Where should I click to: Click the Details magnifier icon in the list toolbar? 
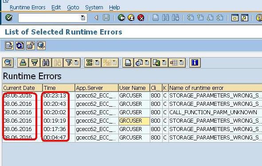coord(8,63)
